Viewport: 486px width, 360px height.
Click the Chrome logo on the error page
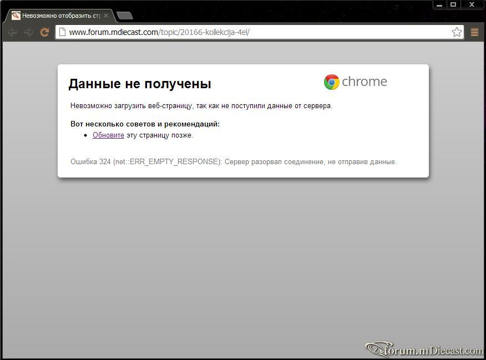click(356, 82)
